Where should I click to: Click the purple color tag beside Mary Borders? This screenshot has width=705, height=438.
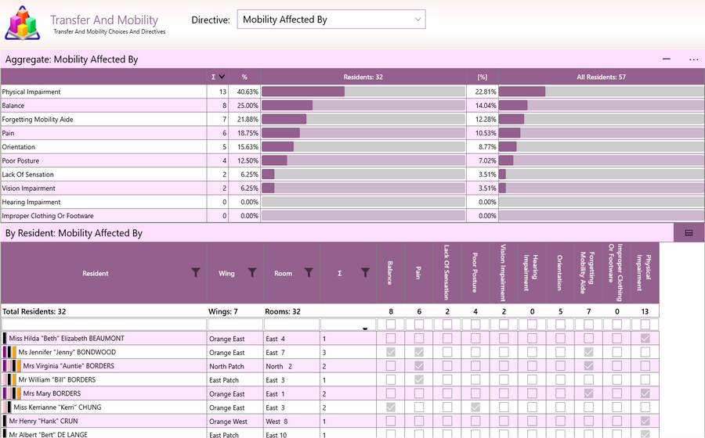pos(5,393)
